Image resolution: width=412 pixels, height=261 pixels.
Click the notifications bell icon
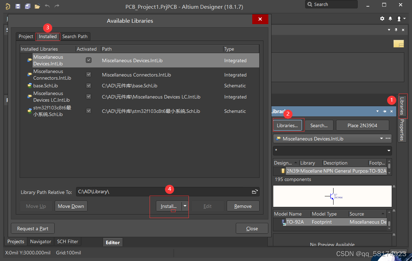[390, 19]
